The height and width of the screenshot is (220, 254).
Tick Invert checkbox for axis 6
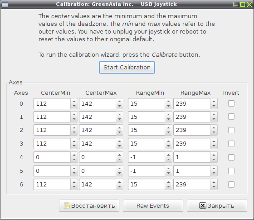click(231, 184)
